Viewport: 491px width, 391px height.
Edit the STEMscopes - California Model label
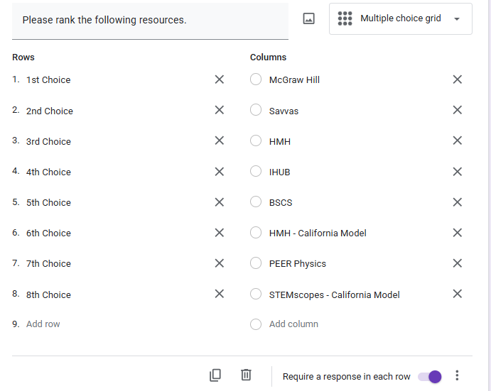(x=334, y=294)
